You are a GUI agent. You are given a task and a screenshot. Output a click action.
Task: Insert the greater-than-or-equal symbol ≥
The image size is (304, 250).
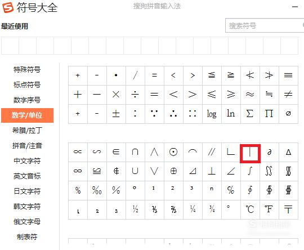231,95
